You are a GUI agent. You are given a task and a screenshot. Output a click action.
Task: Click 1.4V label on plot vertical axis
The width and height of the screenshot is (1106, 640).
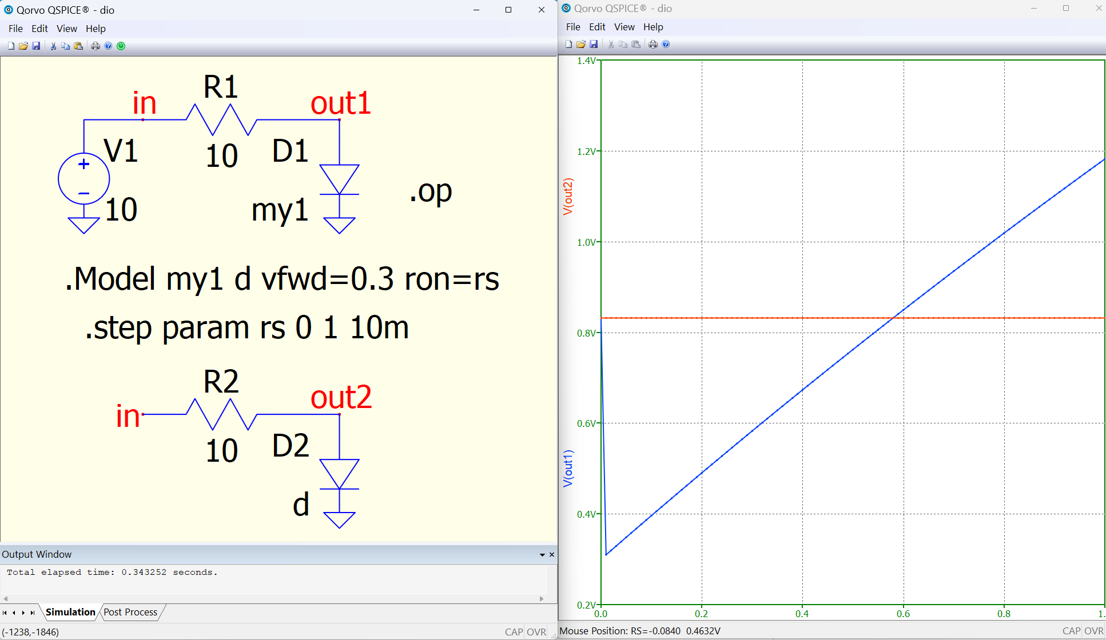(x=586, y=61)
